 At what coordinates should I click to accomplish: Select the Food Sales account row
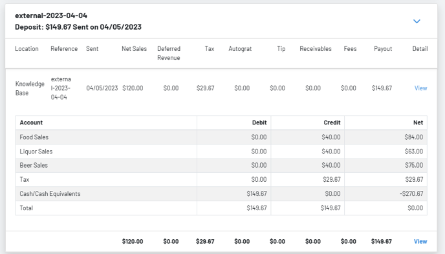[221, 137]
